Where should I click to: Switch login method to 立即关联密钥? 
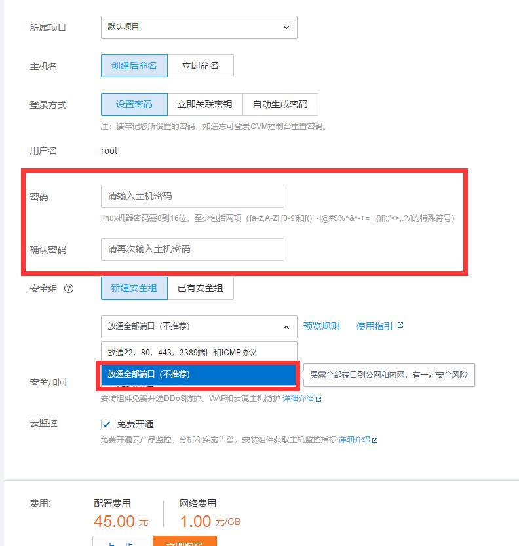pyautogui.click(x=204, y=104)
